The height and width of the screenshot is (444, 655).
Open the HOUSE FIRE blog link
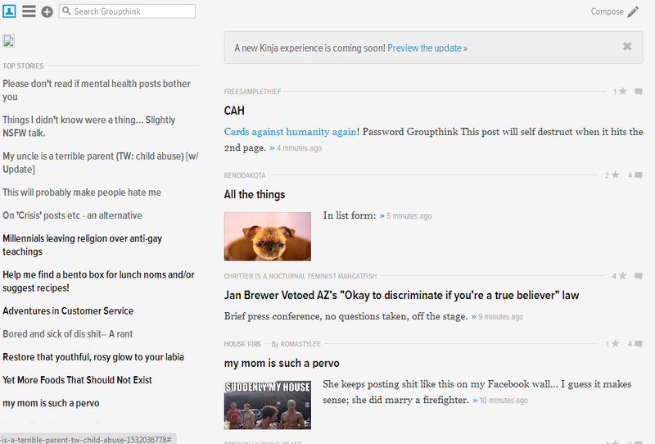click(242, 344)
